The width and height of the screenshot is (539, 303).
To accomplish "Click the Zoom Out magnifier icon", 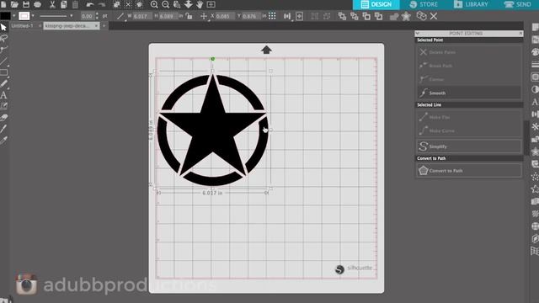I will (166, 4).
